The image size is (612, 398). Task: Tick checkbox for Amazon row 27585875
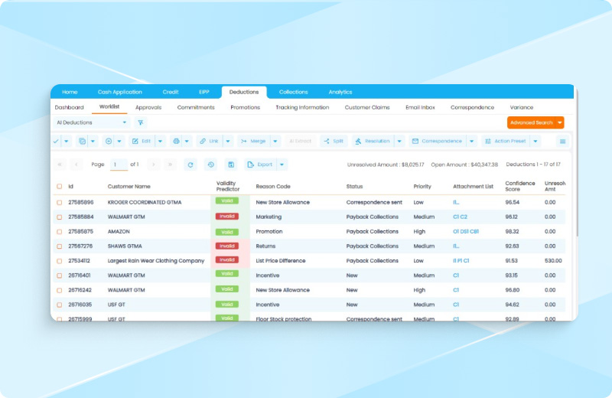[60, 232]
